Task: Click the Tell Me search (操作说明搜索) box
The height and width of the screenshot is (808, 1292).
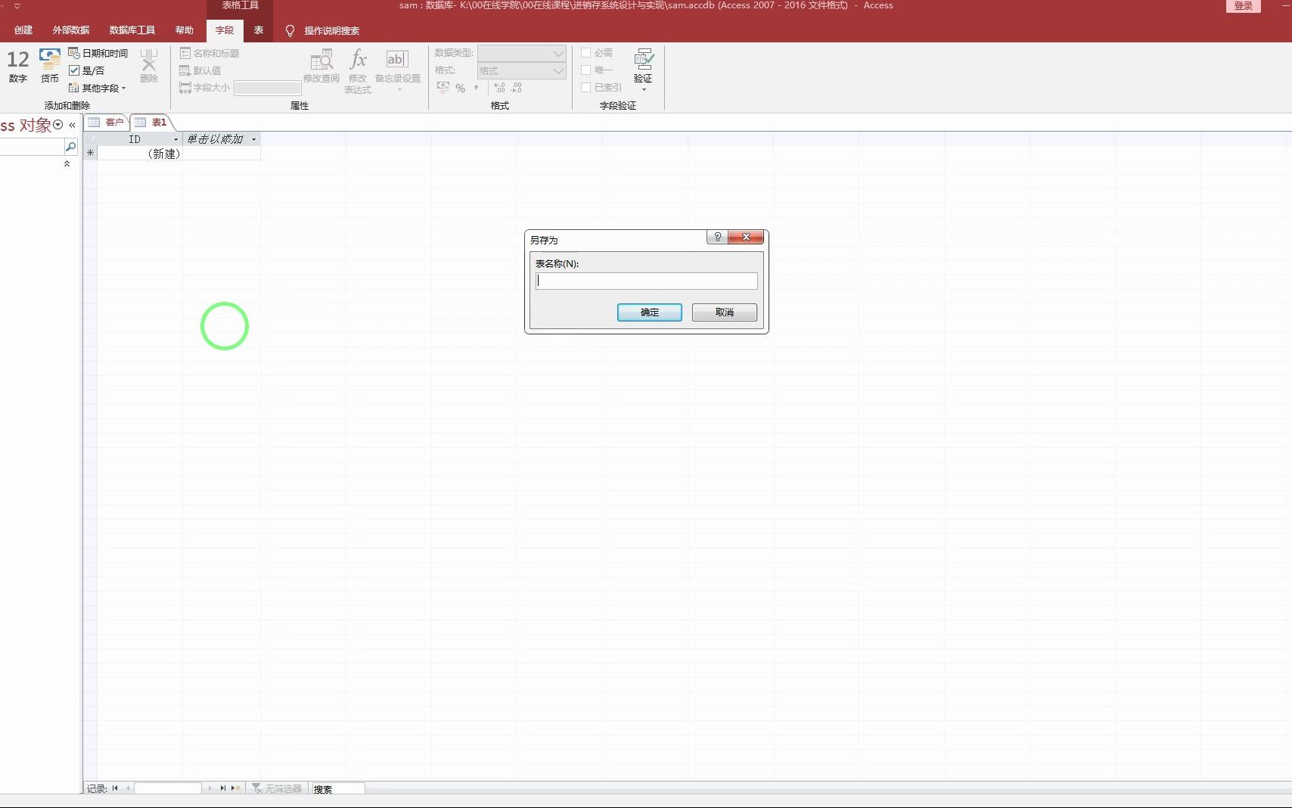Action: pos(332,30)
